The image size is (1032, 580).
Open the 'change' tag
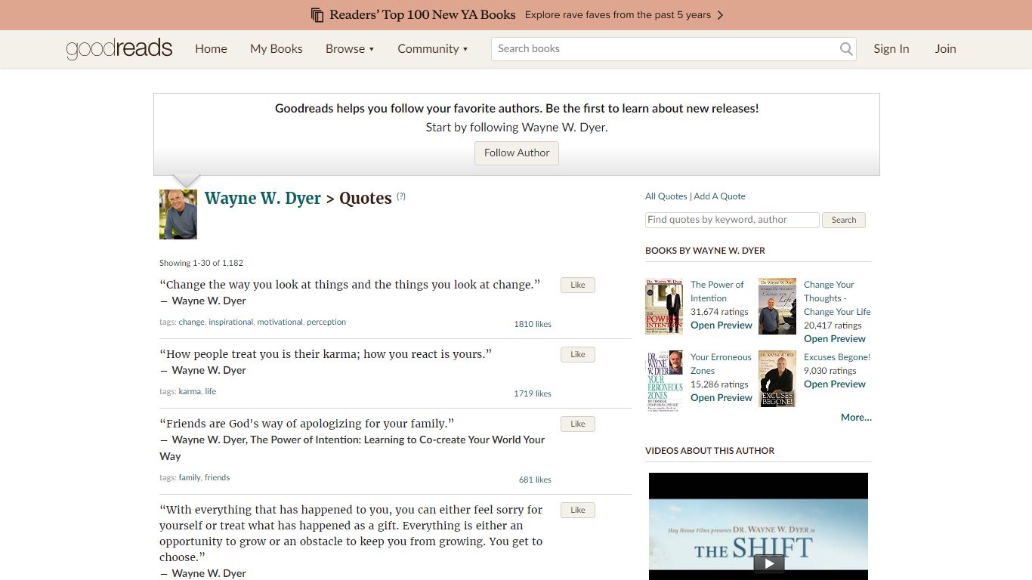coord(191,322)
